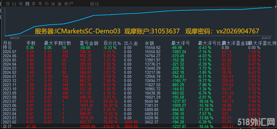
Task: Click the 2024.07 chart axis label
Action: (266, 38)
